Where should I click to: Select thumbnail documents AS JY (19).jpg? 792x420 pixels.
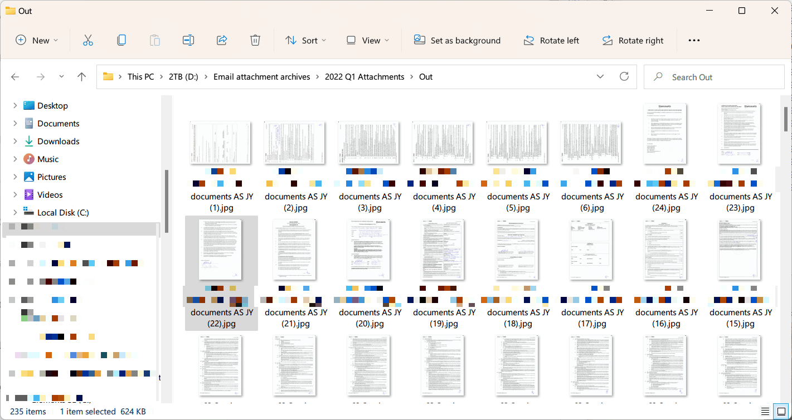click(x=443, y=250)
